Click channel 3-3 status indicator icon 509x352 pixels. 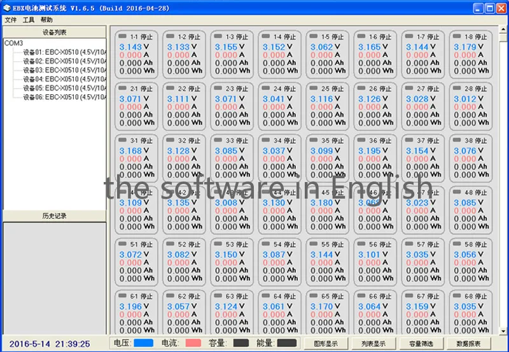pos(218,140)
